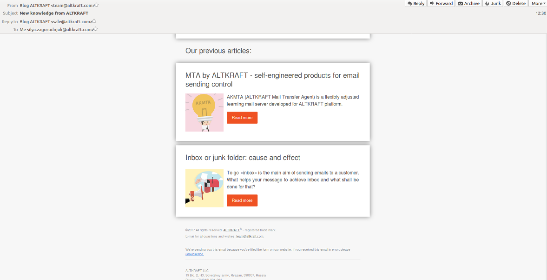Open Read more for MTA by ALTKRAFT article
This screenshot has height=280, width=547.
[x=242, y=118]
